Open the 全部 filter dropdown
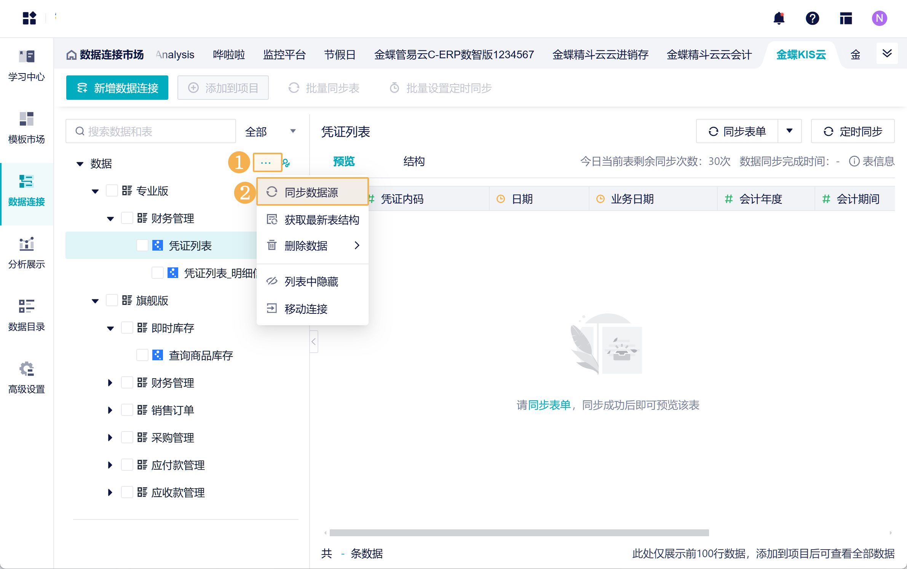 (x=270, y=132)
